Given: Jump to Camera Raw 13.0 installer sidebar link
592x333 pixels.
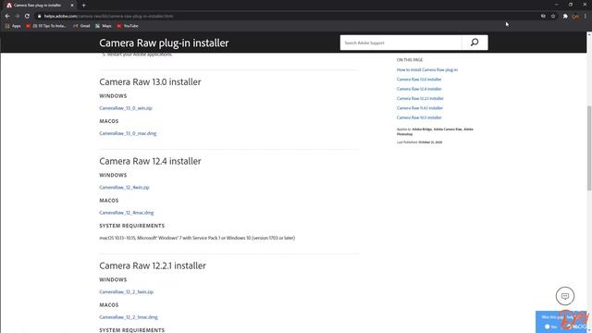Looking at the screenshot, I should point(419,80).
